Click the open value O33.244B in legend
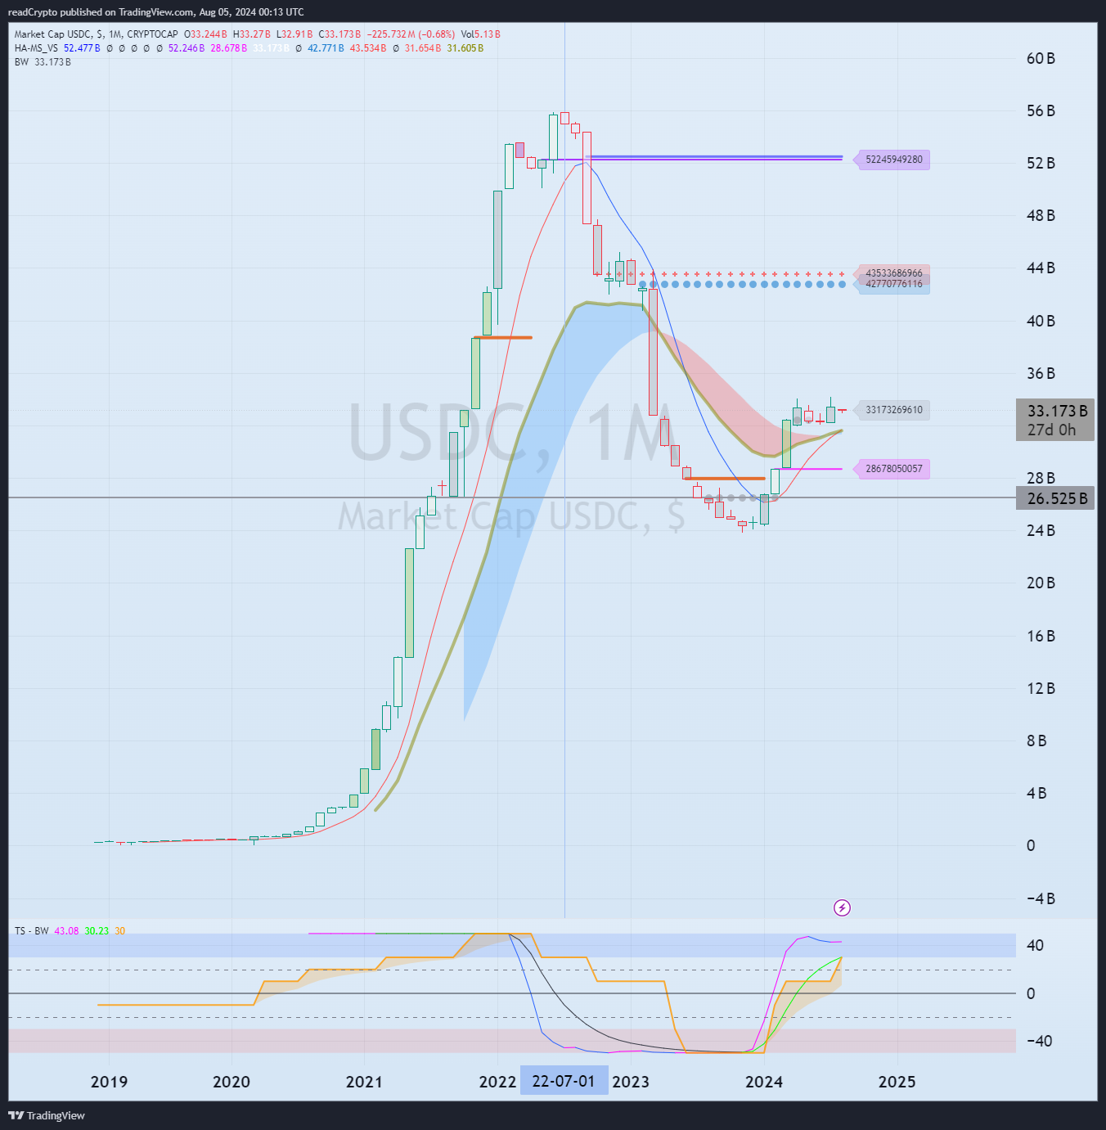 click(205, 34)
